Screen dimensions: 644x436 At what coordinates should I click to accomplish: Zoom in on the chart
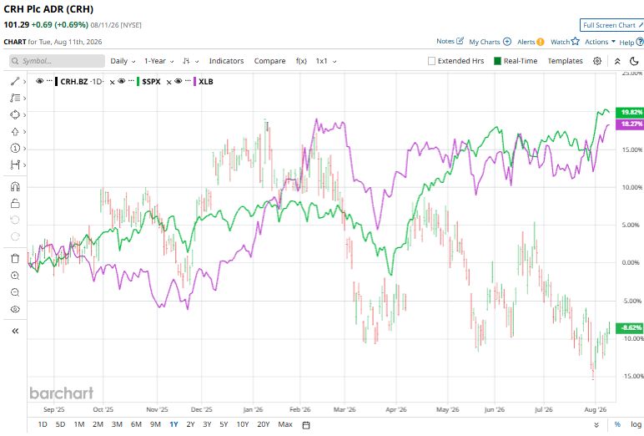pos(15,276)
